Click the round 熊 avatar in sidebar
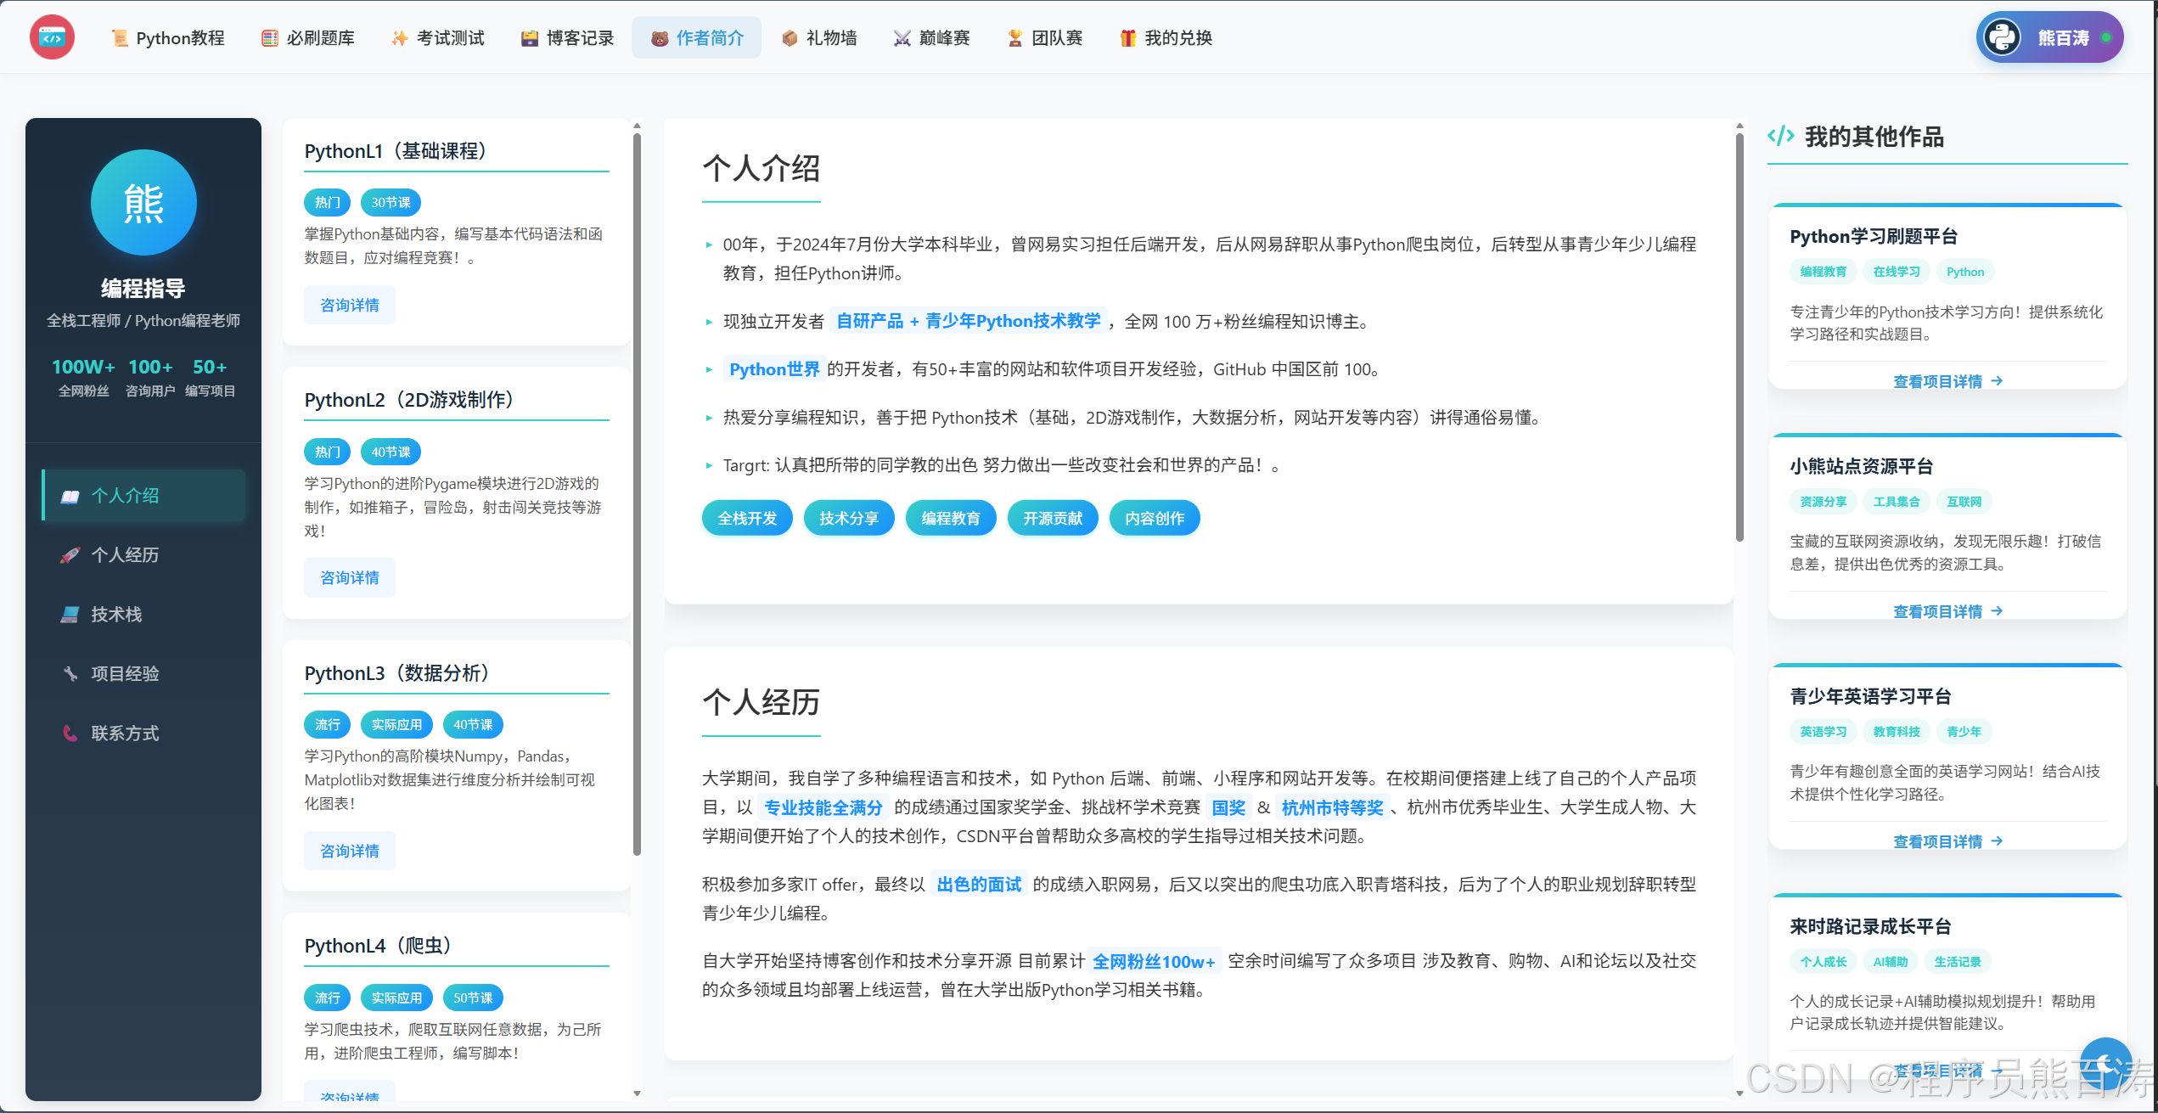The image size is (2158, 1113). click(x=143, y=203)
